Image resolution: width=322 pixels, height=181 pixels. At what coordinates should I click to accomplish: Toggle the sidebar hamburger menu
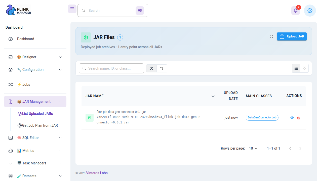pyautogui.click(x=72, y=9)
